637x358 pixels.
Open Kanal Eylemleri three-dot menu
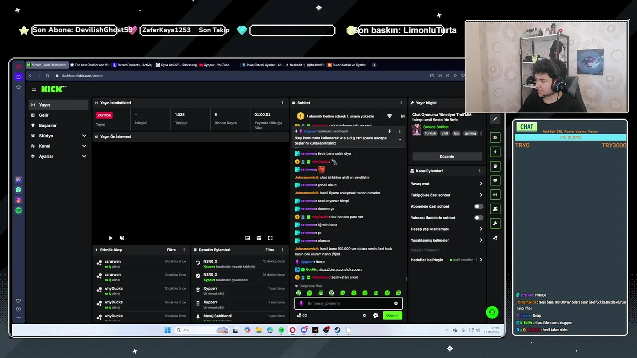[480, 171]
